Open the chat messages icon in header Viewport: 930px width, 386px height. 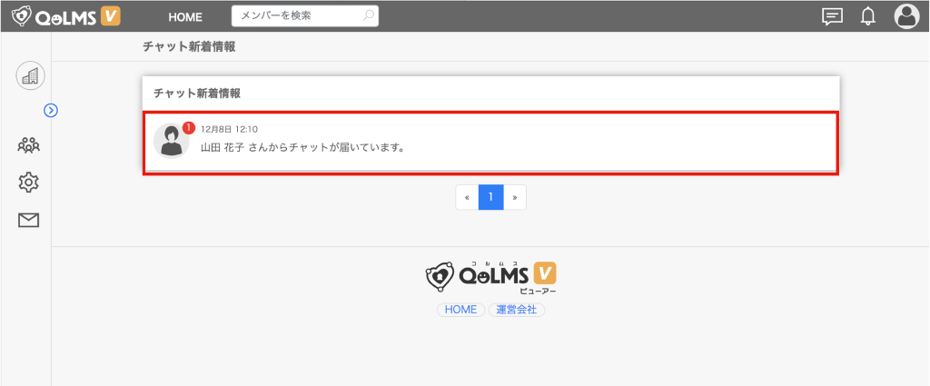[x=831, y=16]
